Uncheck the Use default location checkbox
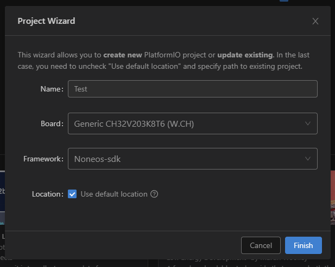The image size is (335, 267). [72, 194]
